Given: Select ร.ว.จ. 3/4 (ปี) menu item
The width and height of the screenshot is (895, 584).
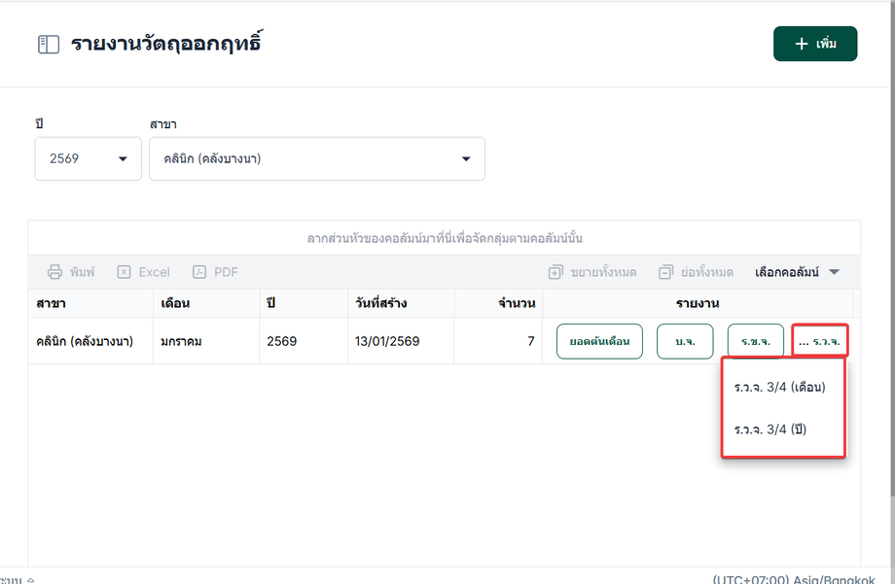Looking at the screenshot, I should pos(770,429).
